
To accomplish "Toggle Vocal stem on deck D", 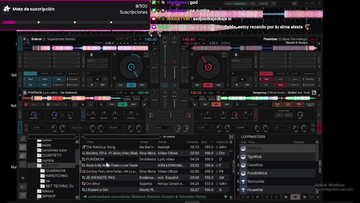I will (277, 104).
